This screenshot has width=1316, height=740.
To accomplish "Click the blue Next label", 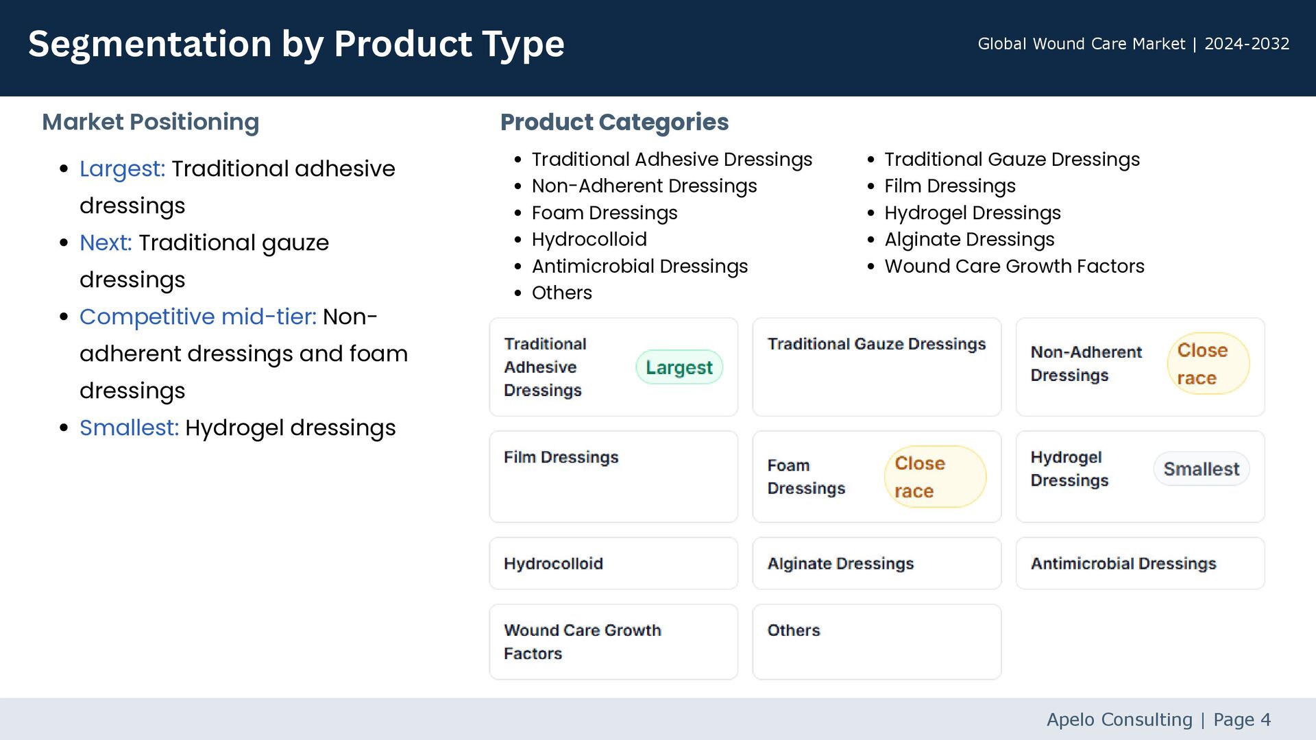I will [106, 243].
